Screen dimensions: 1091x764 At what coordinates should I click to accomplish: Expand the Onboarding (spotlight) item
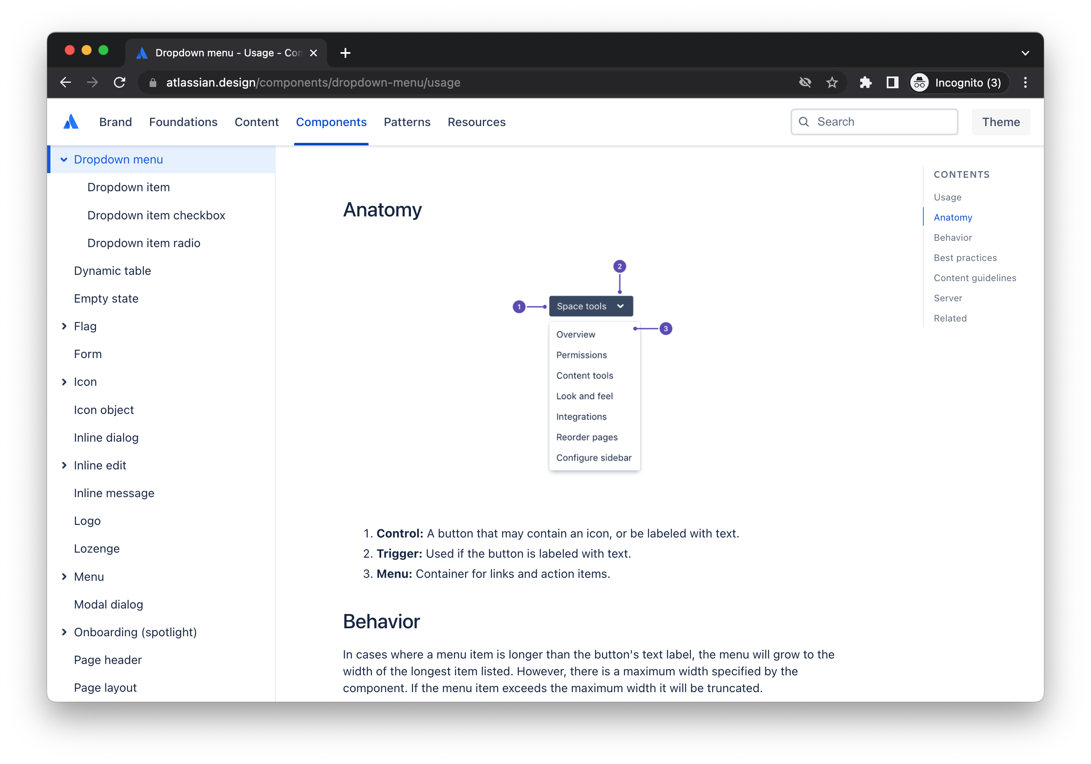pyautogui.click(x=64, y=632)
